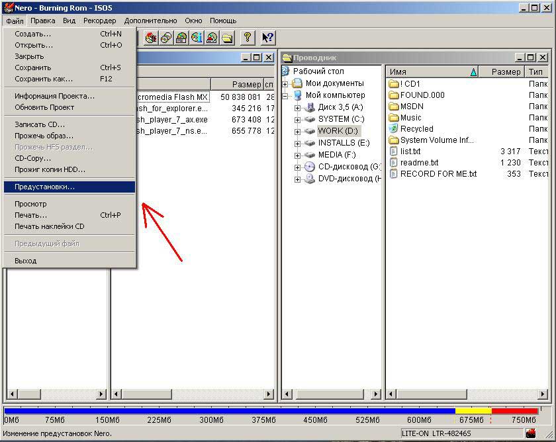
Task: Click the Eject disc toolbar icon
Action: click(x=212, y=38)
